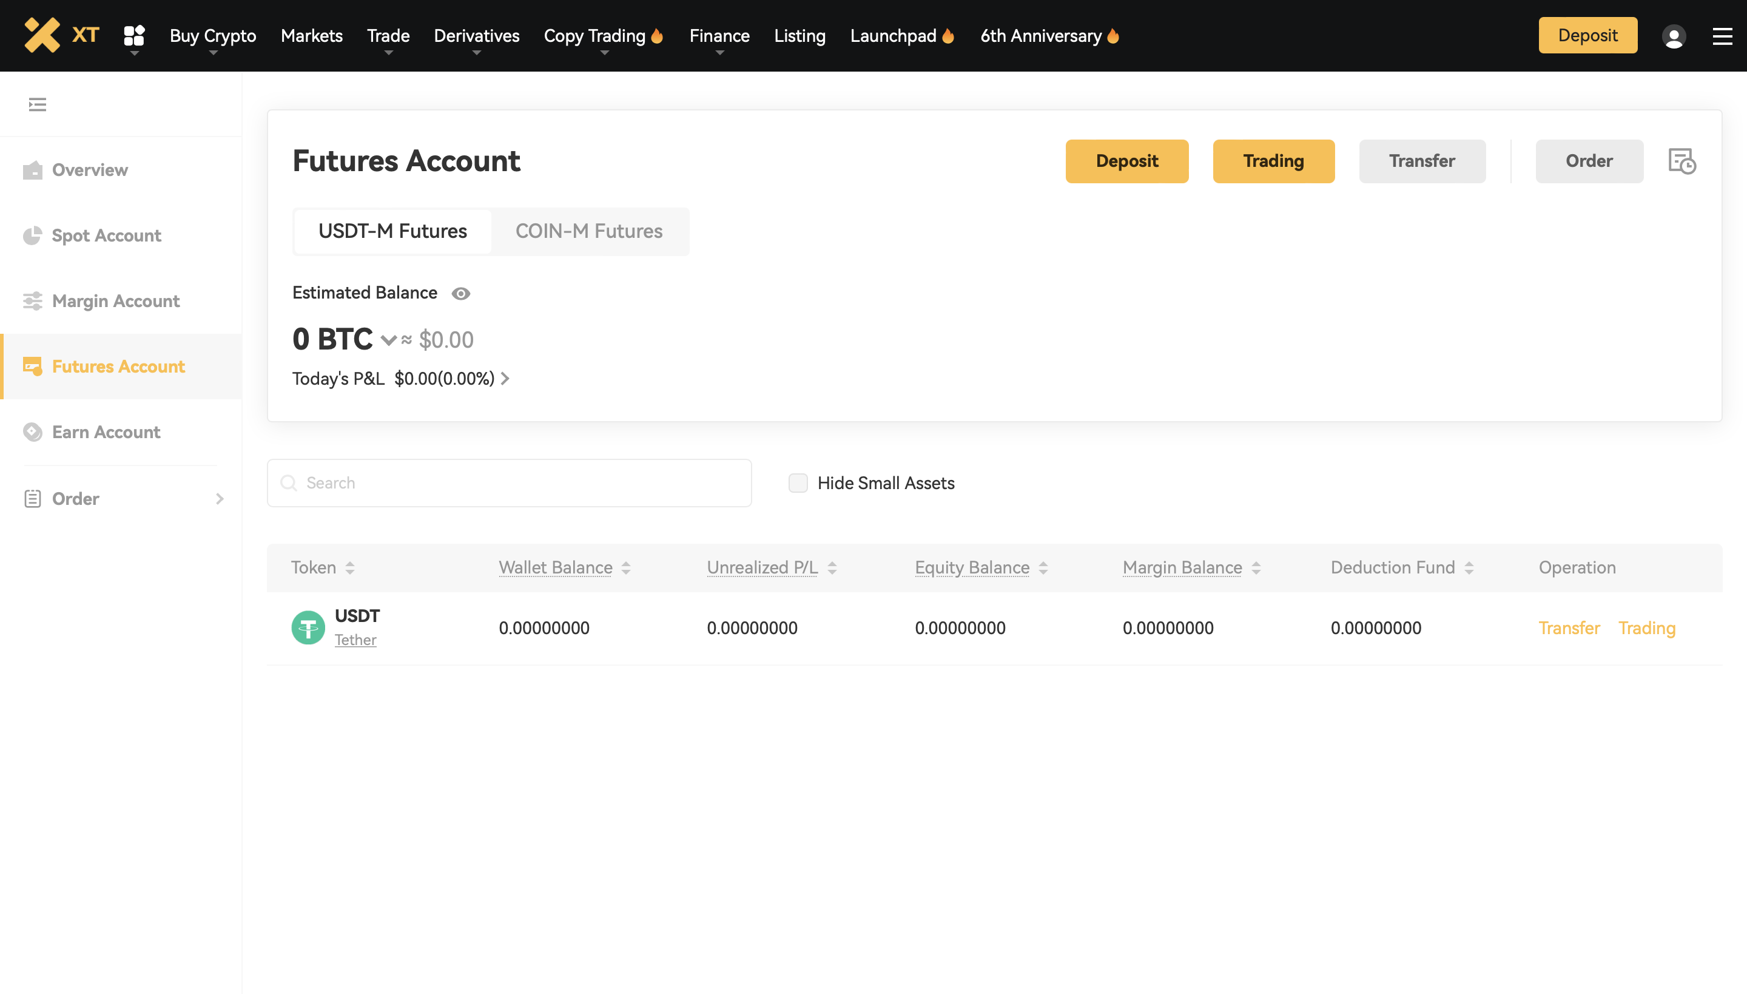
Task: Click the Spot Account pie icon
Action: click(x=32, y=235)
